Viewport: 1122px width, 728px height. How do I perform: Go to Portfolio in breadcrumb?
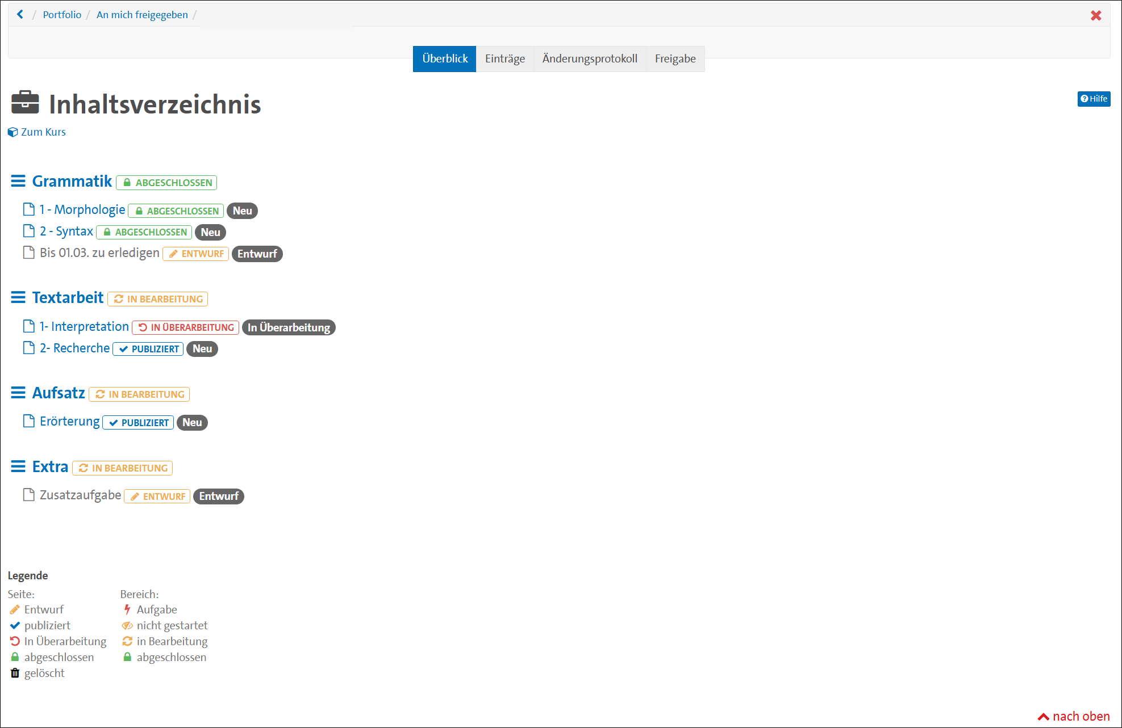coord(62,15)
